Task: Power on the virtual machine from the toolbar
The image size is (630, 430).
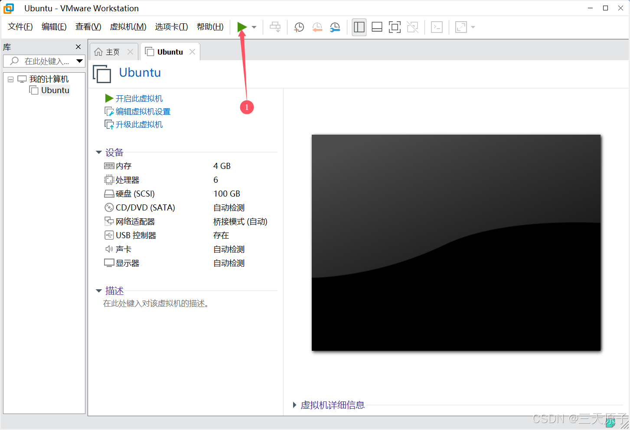Action: (242, 27)
